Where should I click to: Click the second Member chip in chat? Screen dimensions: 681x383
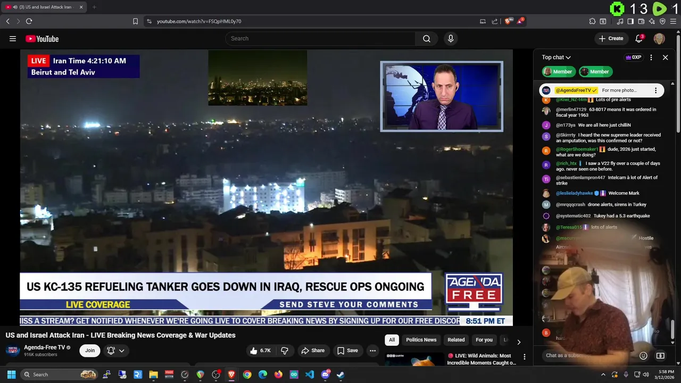595,71
